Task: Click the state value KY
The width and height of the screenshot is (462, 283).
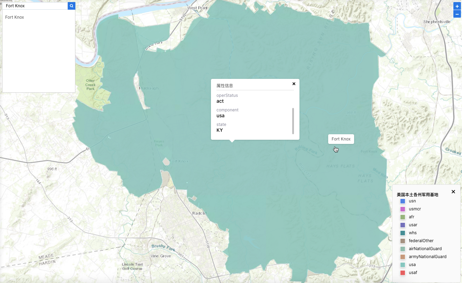Action: (220, 130)
